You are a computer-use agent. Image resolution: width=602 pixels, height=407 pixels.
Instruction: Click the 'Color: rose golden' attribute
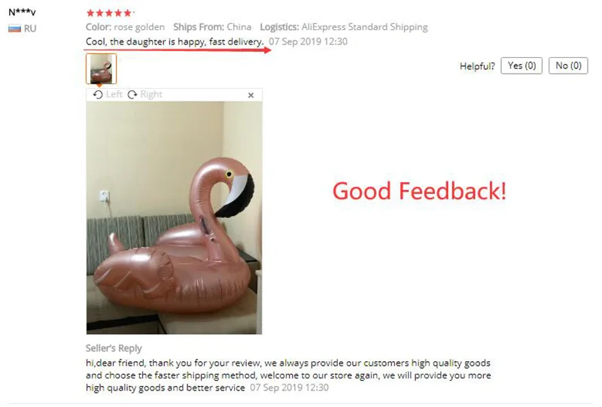125,27
